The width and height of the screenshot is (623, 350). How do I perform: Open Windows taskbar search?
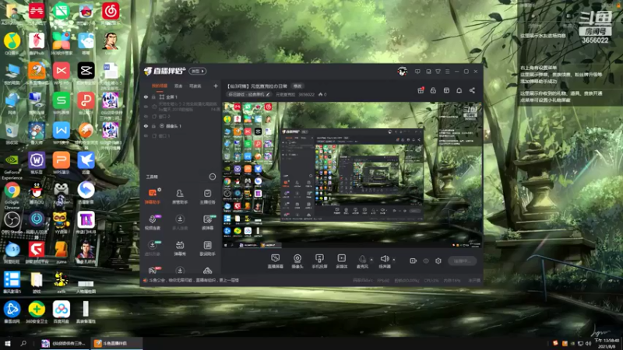coord(23,343)
